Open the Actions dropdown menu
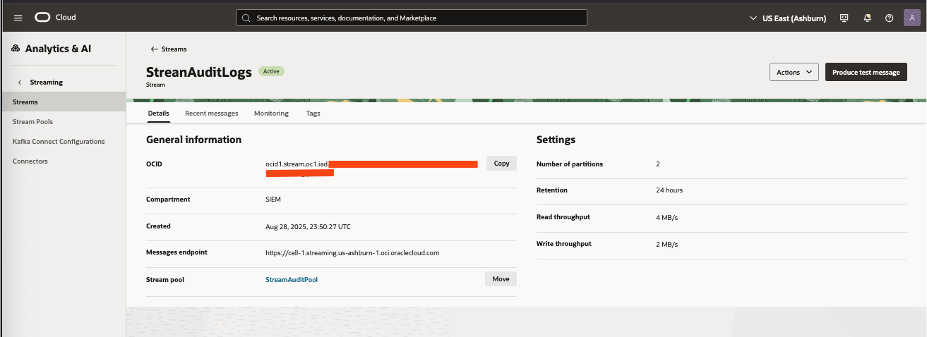Screen dimensions: 927x337 click(794, 72)
